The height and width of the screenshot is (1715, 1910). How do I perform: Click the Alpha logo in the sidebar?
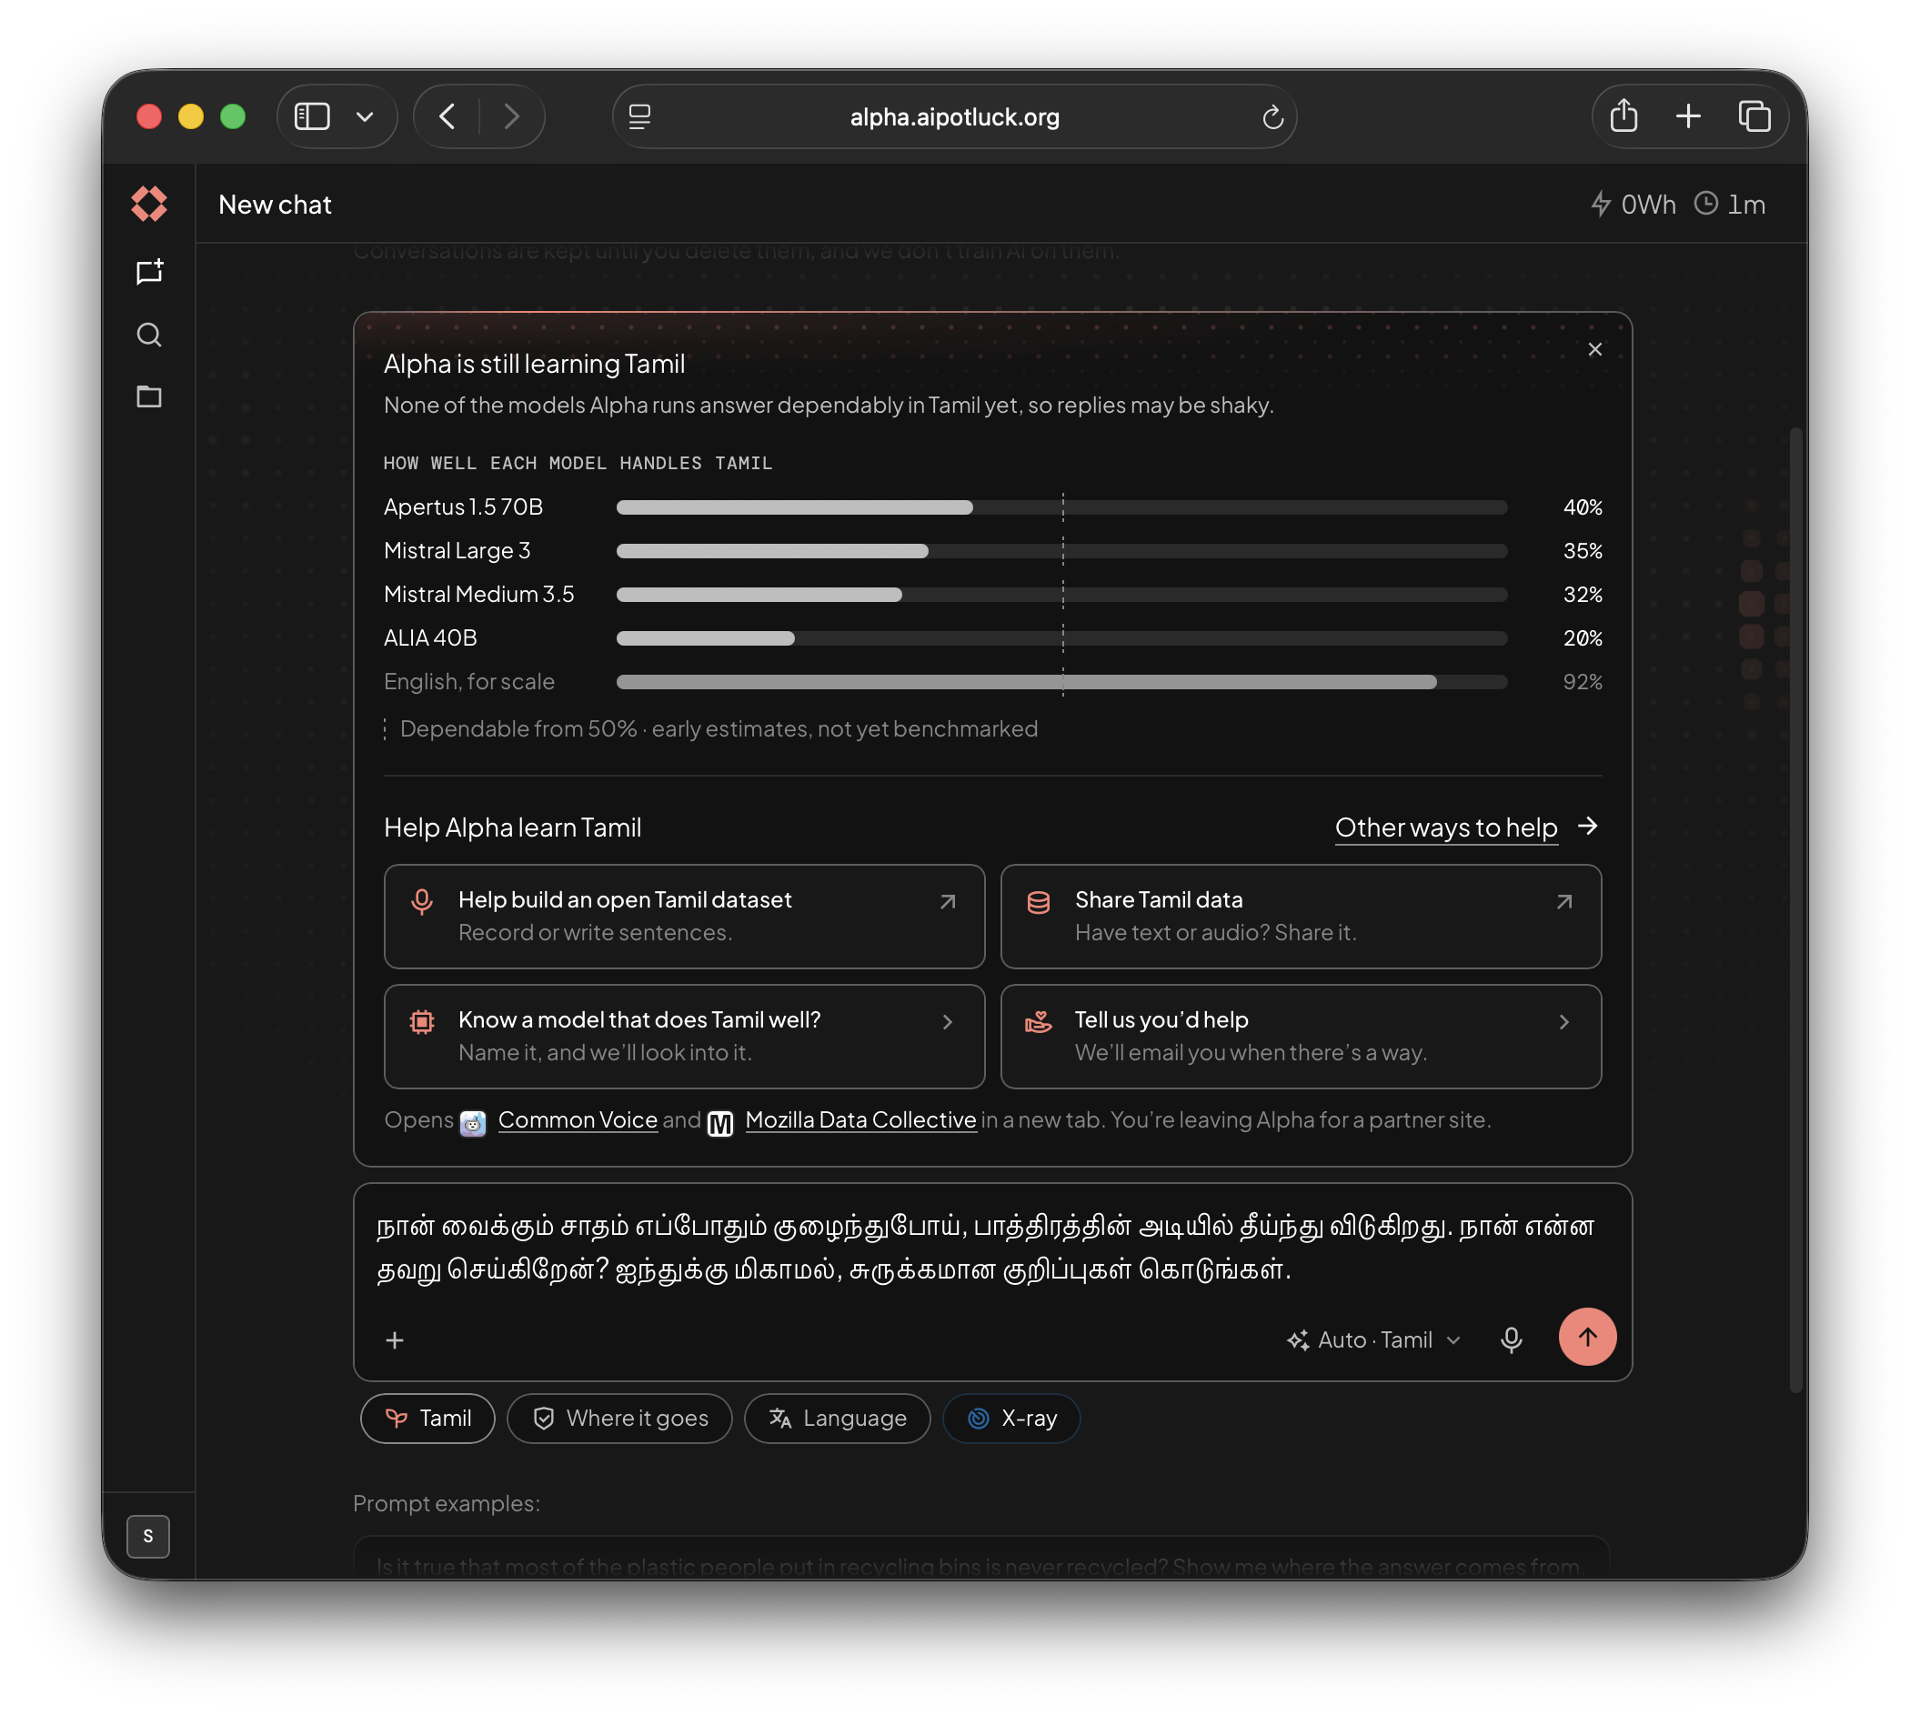coord(149,204)
